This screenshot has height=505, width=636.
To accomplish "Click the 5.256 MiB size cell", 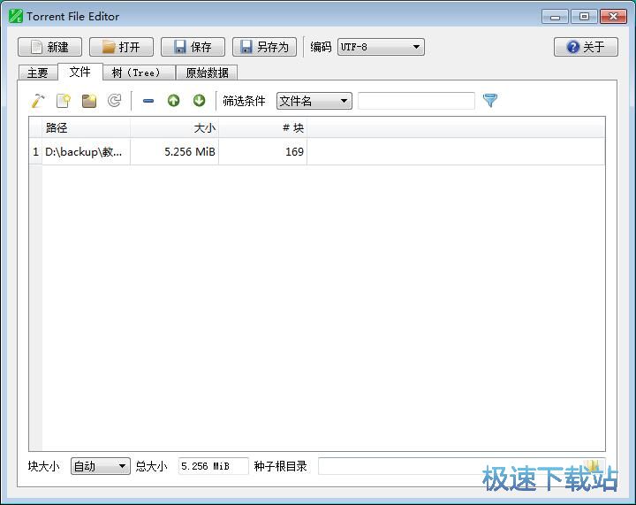I will (174, 152).
